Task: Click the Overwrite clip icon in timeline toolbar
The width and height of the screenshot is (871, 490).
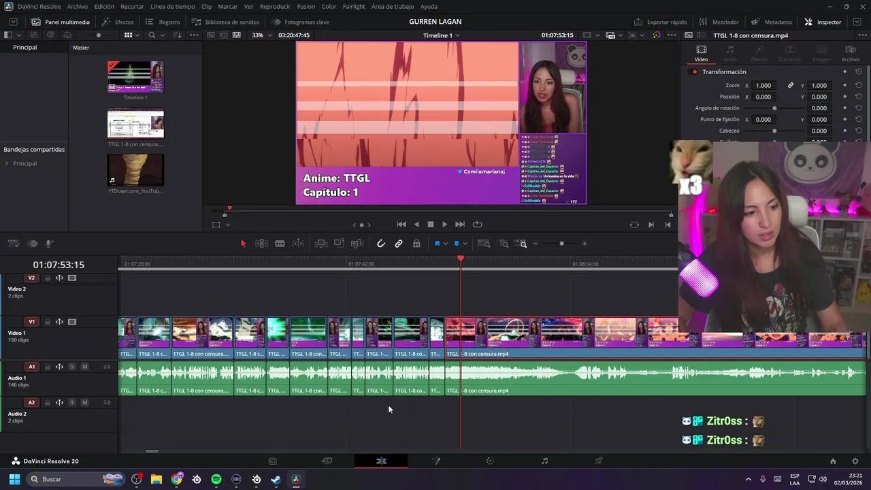Action: click(x=339, y=244)
